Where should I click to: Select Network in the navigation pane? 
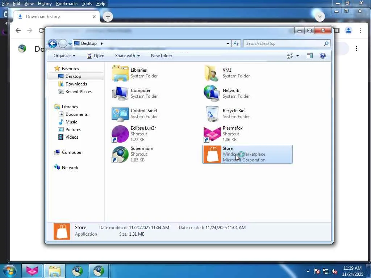[x=70, y=167]
